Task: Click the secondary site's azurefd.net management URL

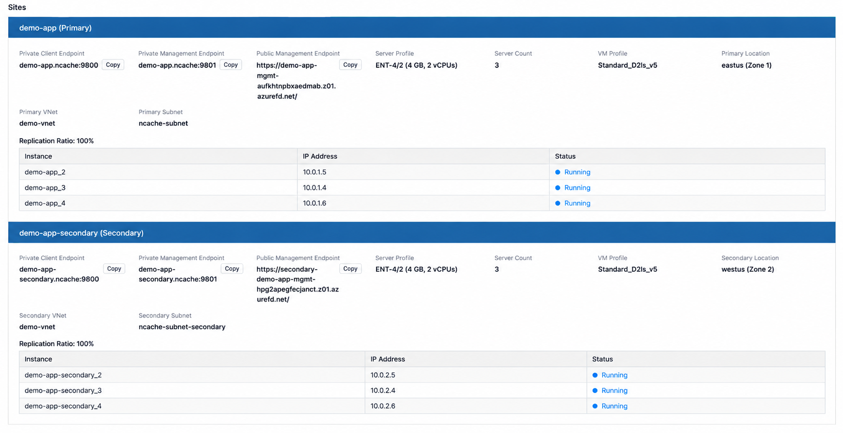Action: point(298,284)
